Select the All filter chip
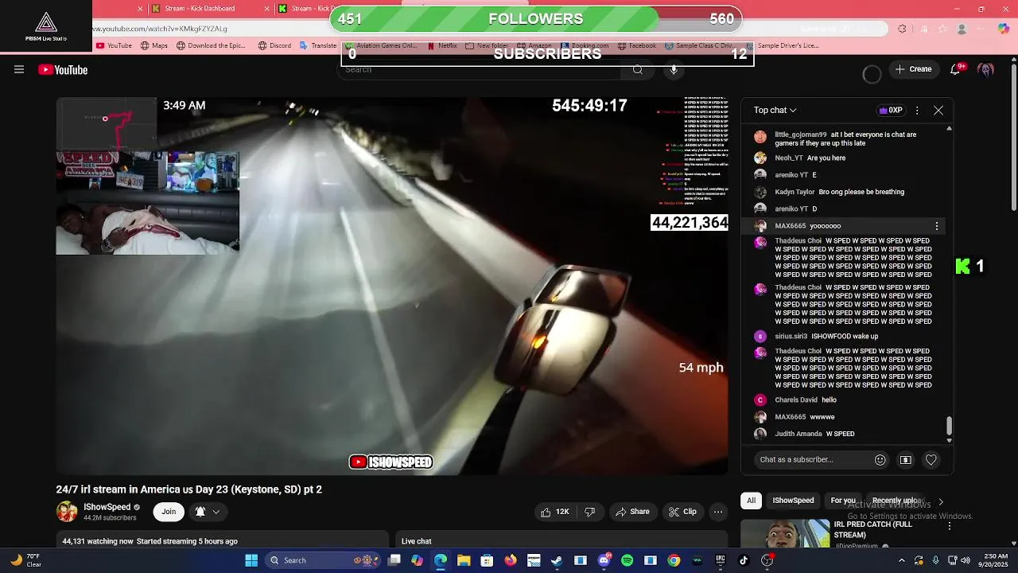 point(751,501)
